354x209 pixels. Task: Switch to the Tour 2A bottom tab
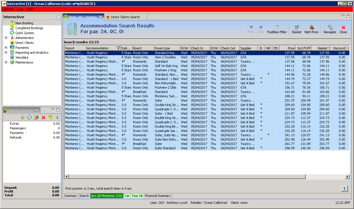coord(137,196)
